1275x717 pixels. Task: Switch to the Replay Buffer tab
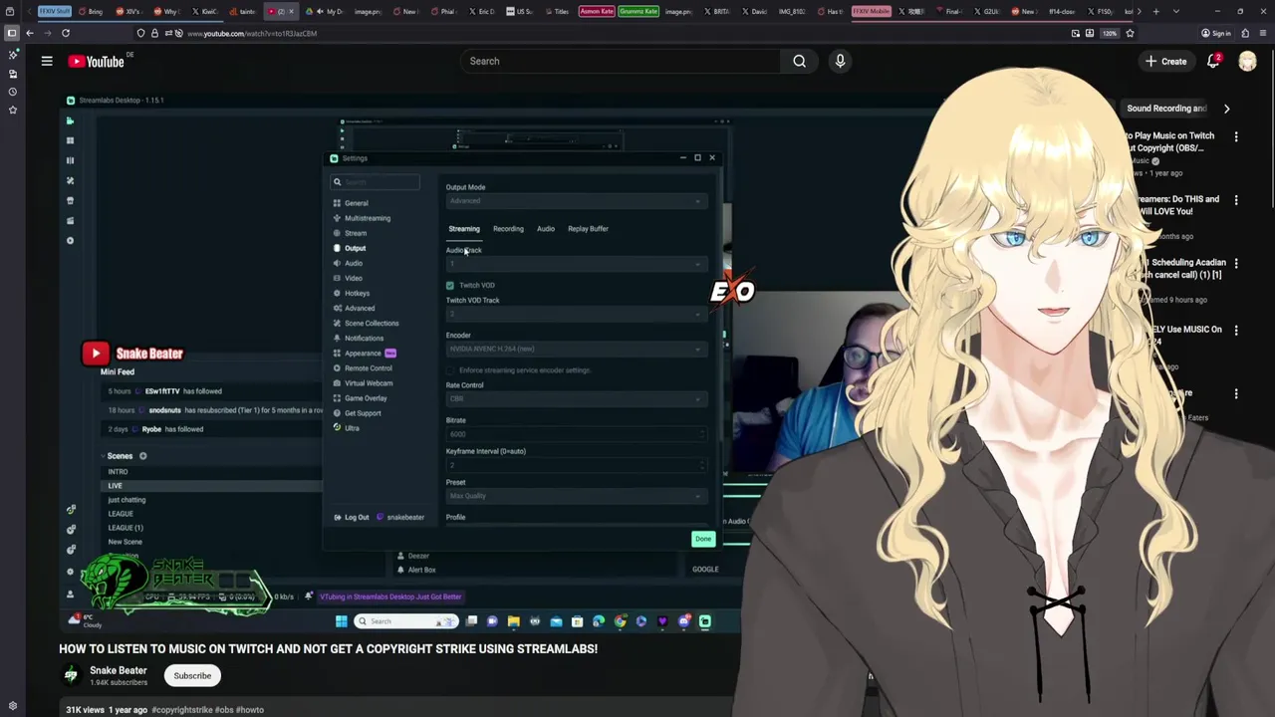(x=588, y=229)
